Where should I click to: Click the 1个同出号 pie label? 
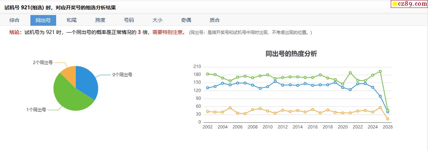36,110
